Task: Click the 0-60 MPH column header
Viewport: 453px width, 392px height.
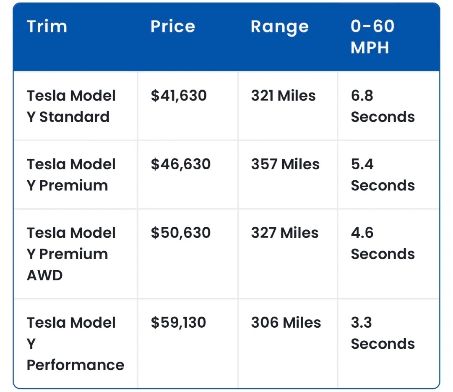Action: click(x=372, y=37)
